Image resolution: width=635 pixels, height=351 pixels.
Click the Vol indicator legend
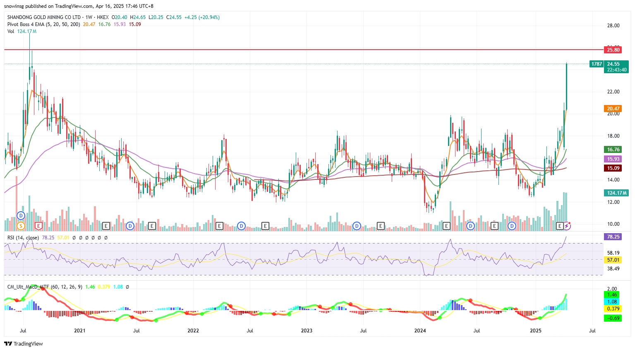pos(10,31)
